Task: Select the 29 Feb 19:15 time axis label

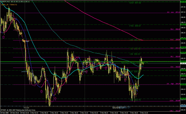Action: (14, 113)
